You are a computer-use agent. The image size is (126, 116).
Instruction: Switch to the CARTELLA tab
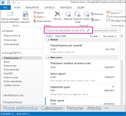(49, 8)
